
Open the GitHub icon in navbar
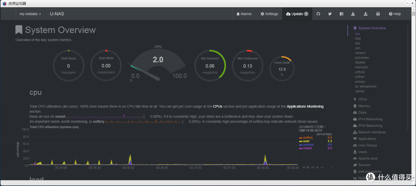click(x=318, y=14)
